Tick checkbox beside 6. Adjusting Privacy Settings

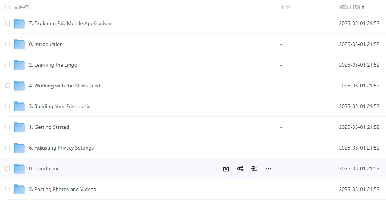7,148
